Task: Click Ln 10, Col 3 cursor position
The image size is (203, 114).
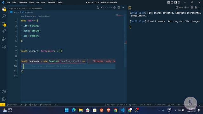Action: click(122, 105)
